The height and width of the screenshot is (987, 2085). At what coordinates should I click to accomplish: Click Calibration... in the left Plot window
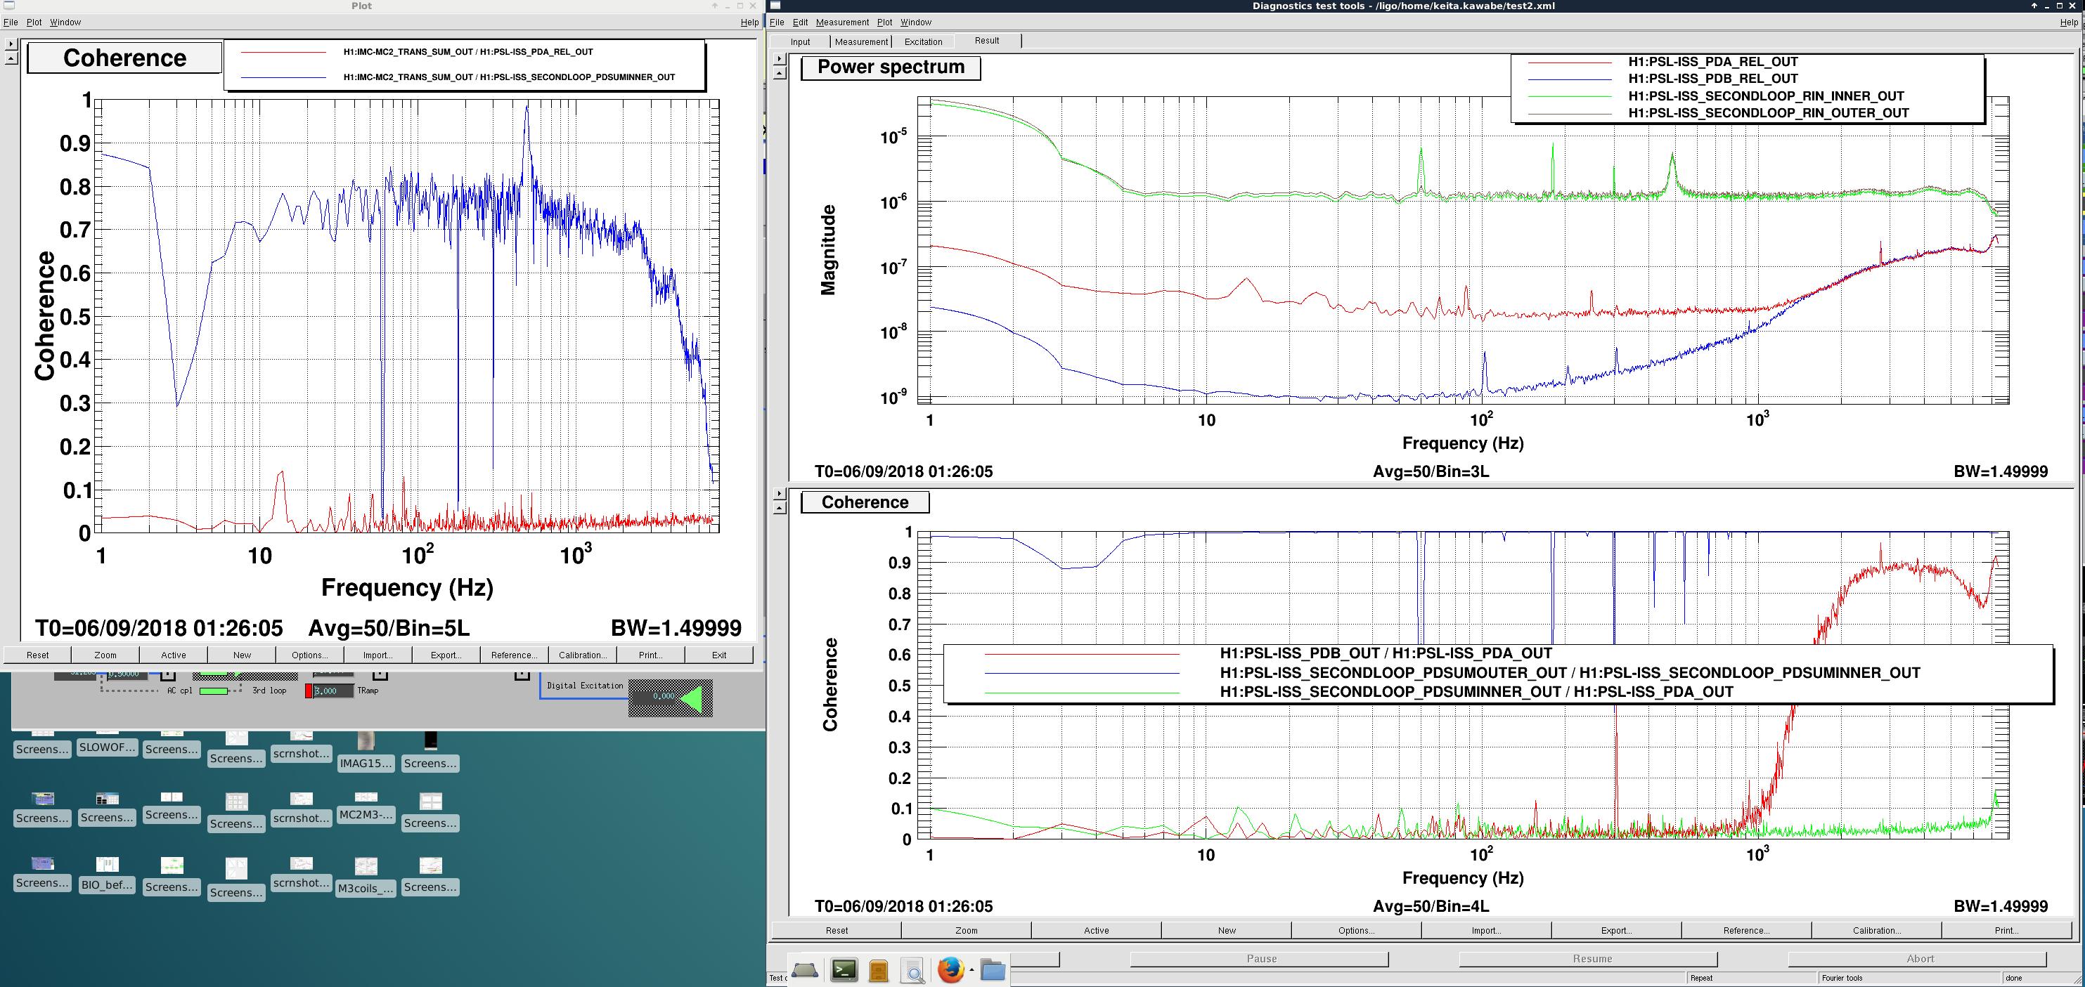point(582,655)
